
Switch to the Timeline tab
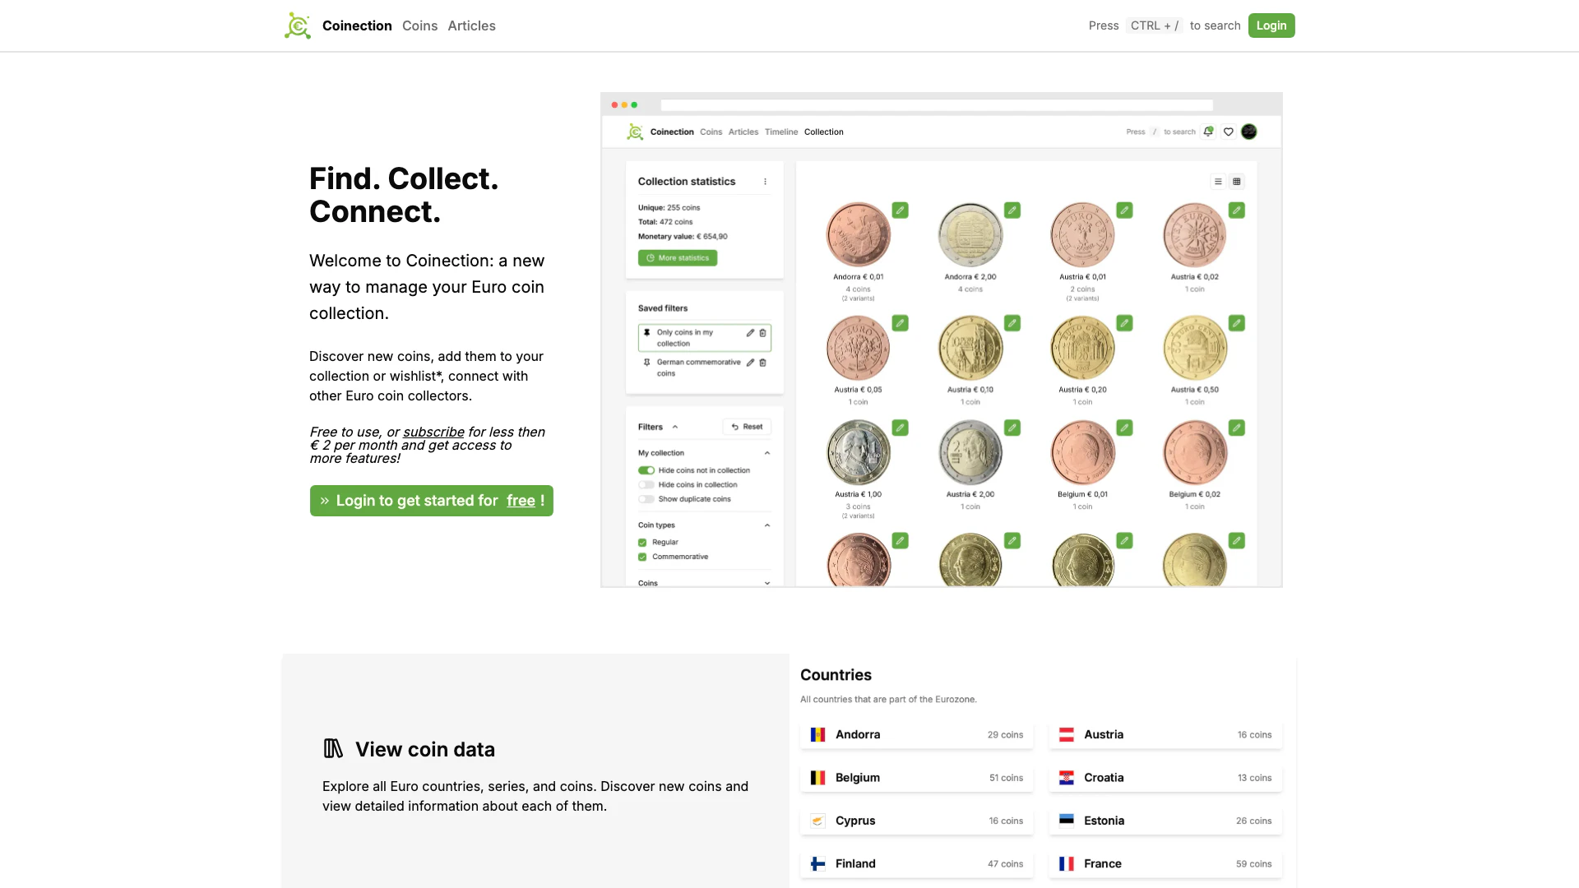tap(780, 132)
